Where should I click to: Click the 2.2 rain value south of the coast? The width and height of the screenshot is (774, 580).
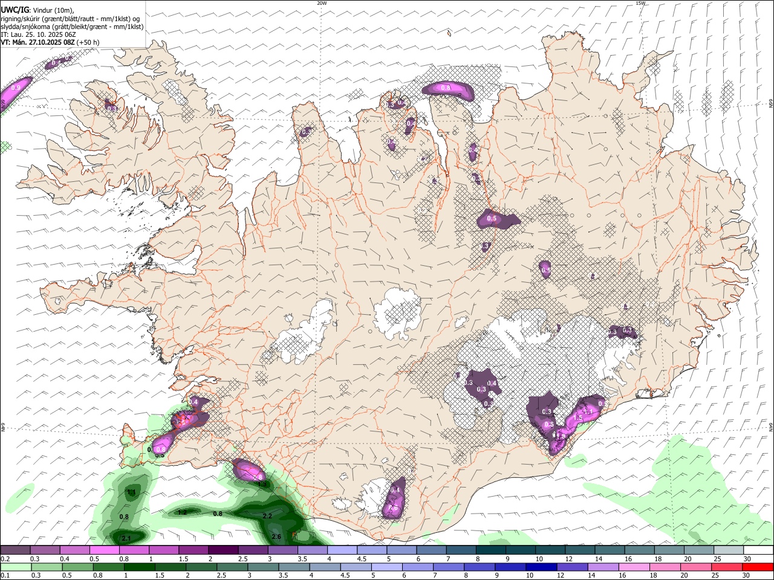(x=267, y=516)
